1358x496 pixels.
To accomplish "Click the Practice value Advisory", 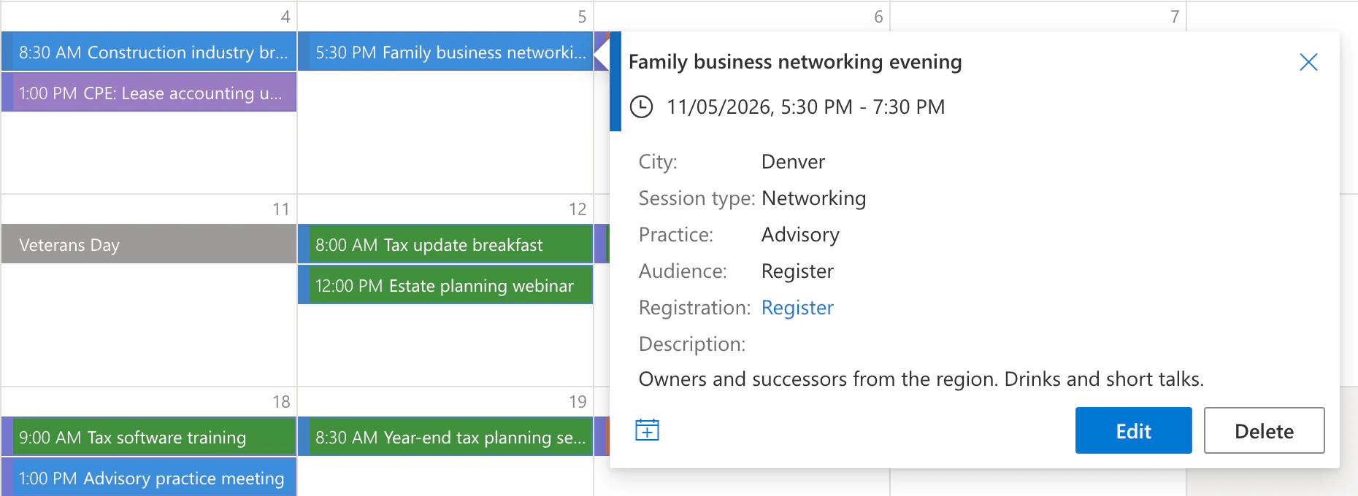I will [800, 235].
